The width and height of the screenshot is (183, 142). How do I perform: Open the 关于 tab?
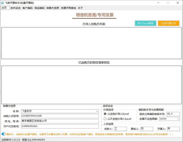tap(80, 8)
